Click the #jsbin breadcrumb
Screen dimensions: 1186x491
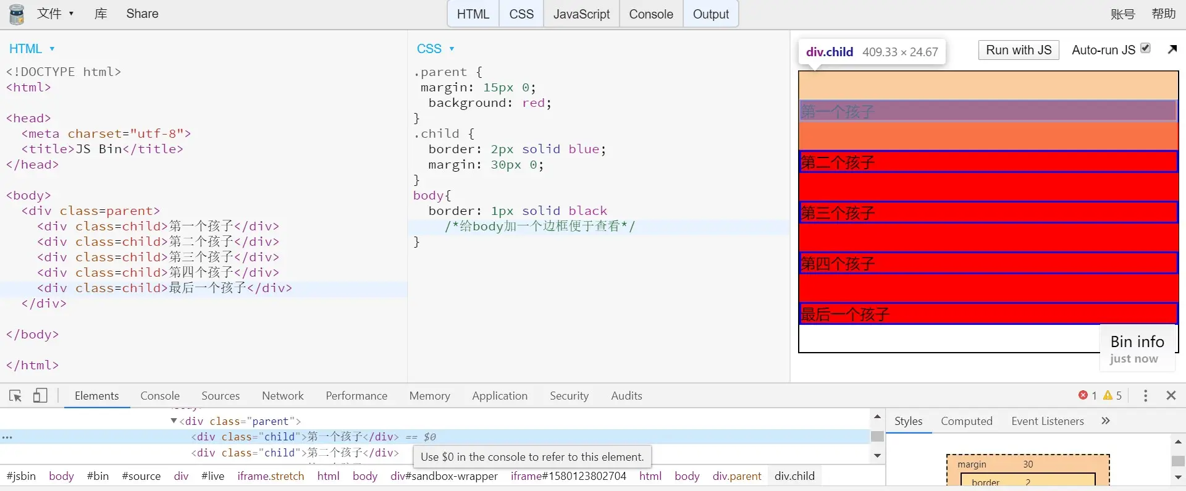[21, 476]
